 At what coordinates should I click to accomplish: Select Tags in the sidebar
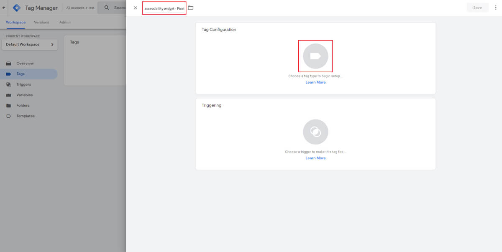click(28, 74)
